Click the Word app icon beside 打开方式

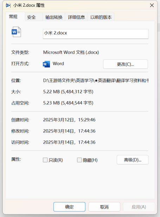point(46,64)
